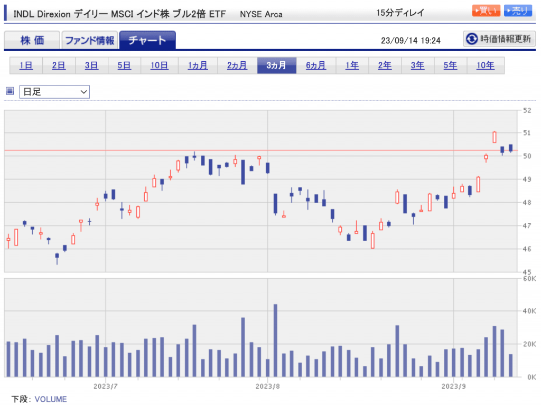Viewport: 541px width, 407px height.
Task: Click the 2023/9 date axis label
Action: click(x=454, y=386)
